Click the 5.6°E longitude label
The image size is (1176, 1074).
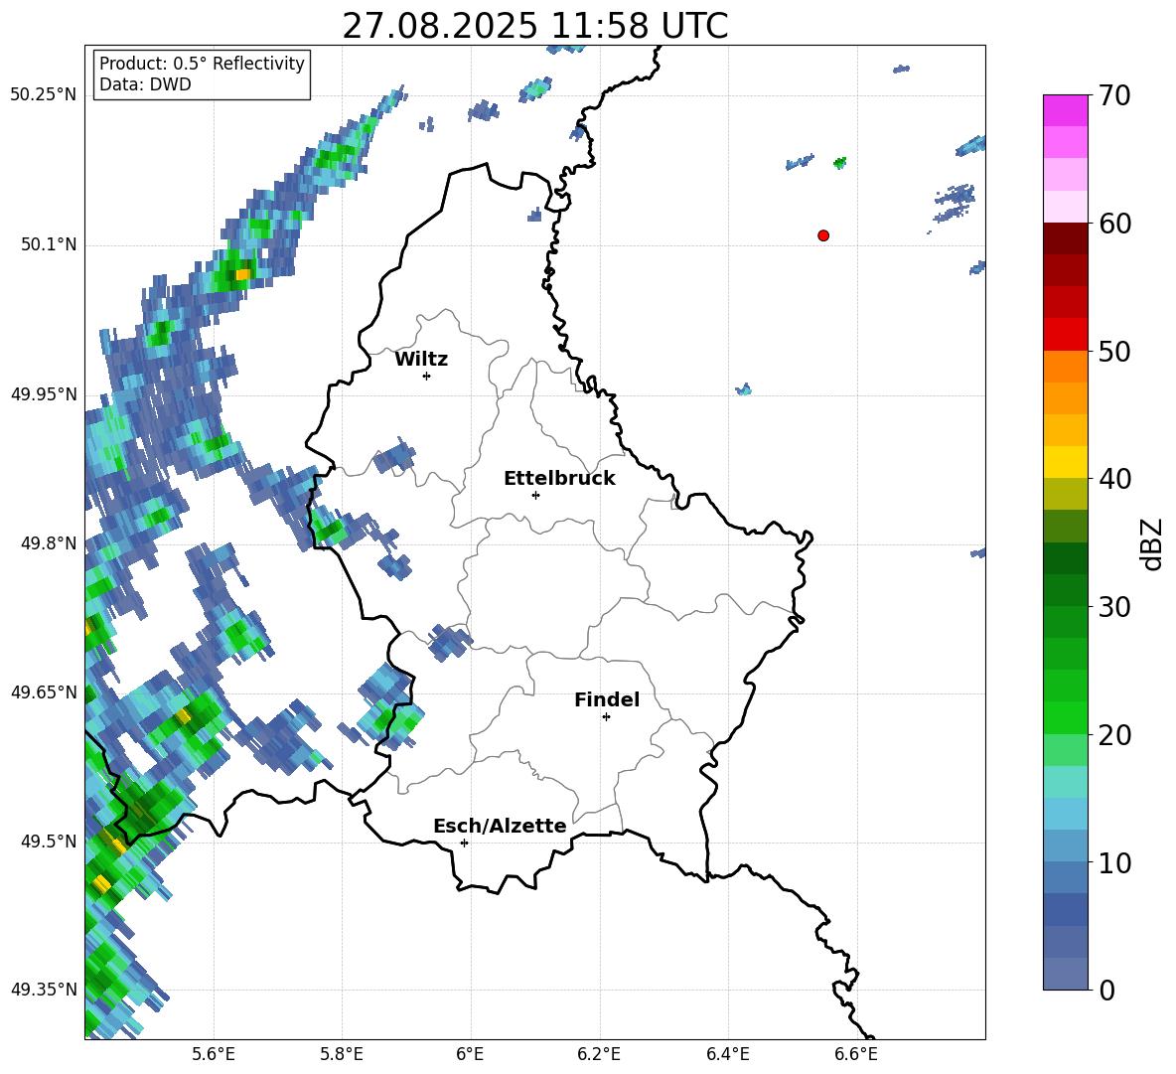tap(214, 1054)
